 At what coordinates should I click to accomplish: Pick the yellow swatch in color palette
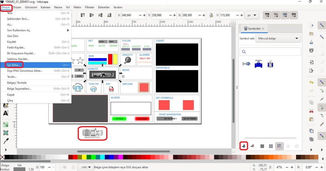click(x=84, y=157)
